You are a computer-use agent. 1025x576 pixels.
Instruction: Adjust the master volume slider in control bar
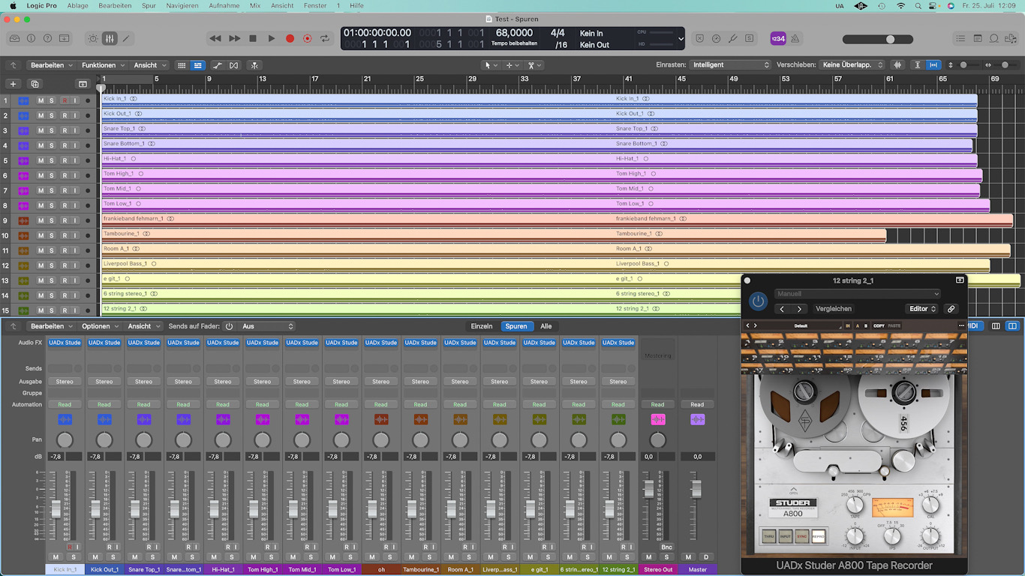coord(889,39)
